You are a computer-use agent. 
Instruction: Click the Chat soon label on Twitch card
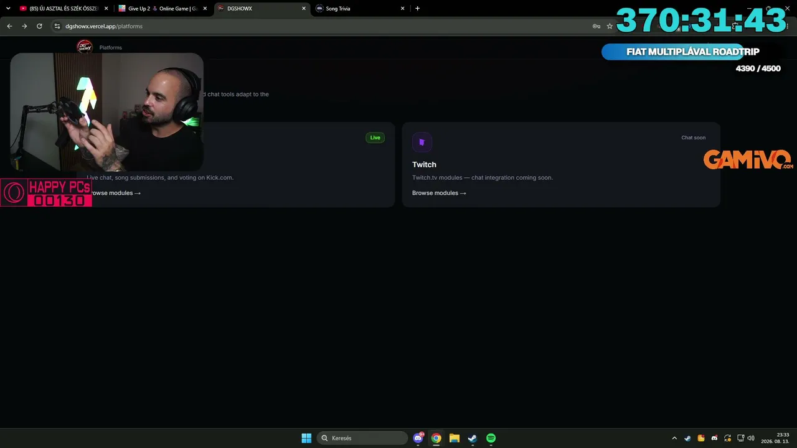(694, 138)
